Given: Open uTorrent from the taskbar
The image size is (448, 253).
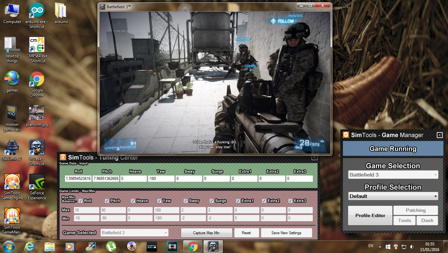Looking at the screenshot, I should 111,246.
